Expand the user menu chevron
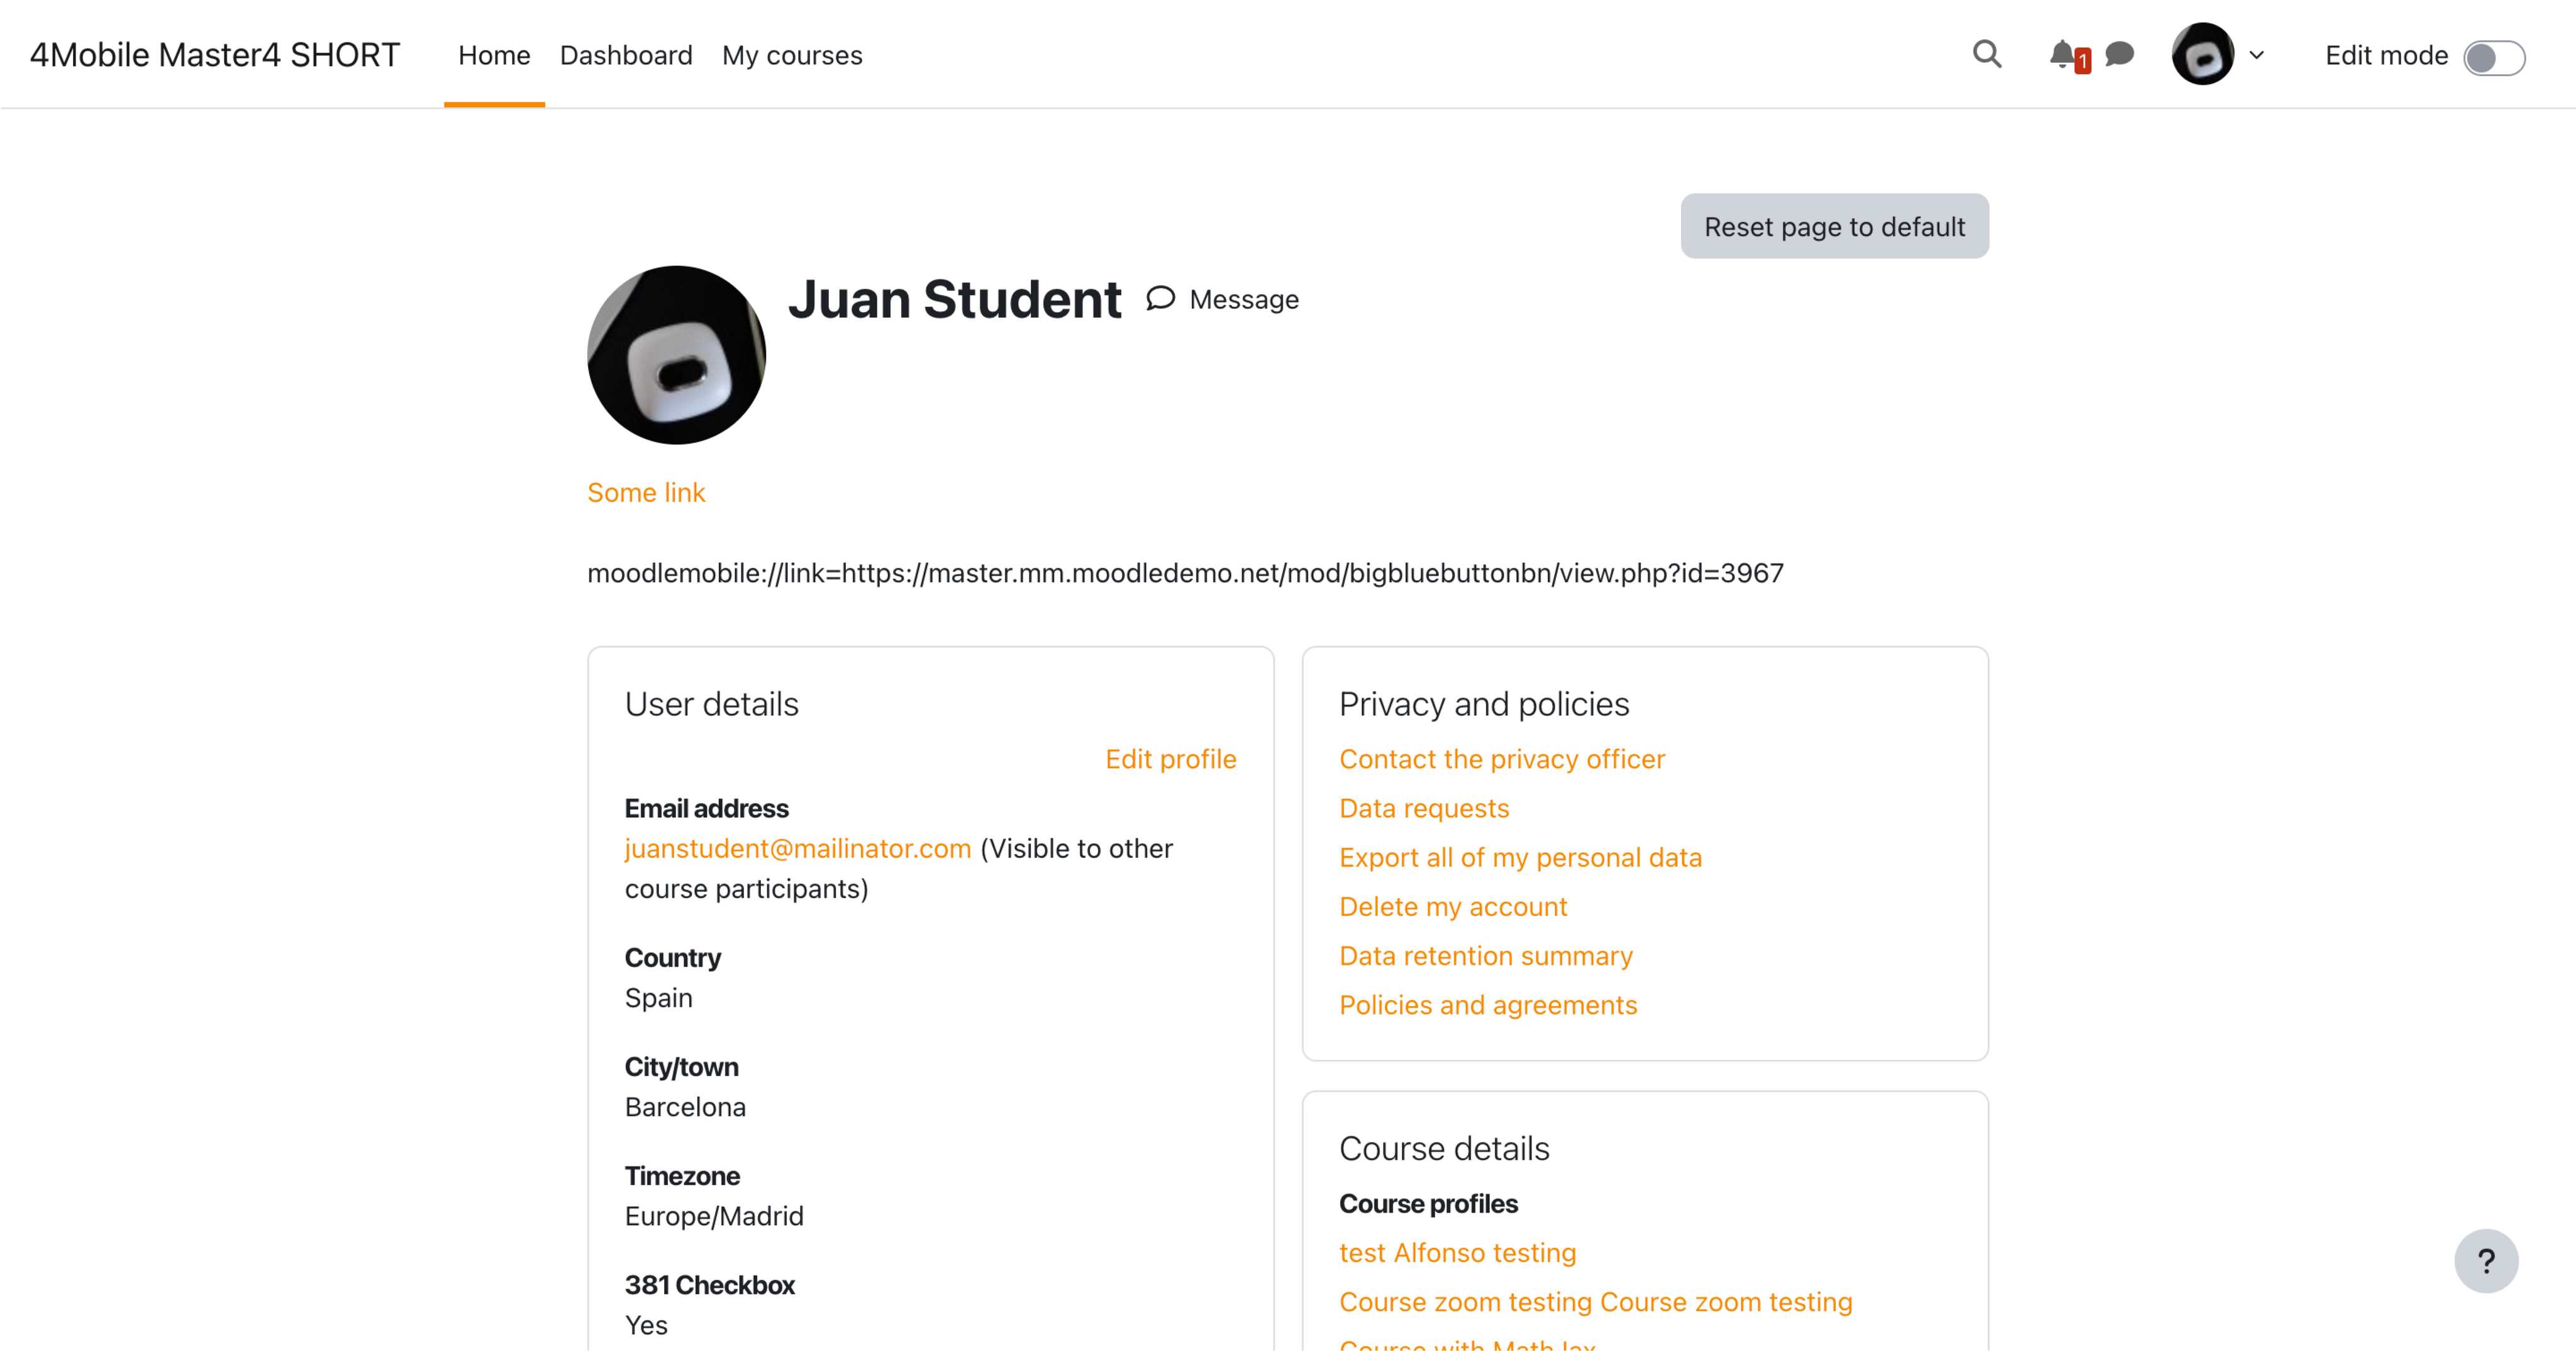Screen dimensions: 2576x1351 point(2256,55)
